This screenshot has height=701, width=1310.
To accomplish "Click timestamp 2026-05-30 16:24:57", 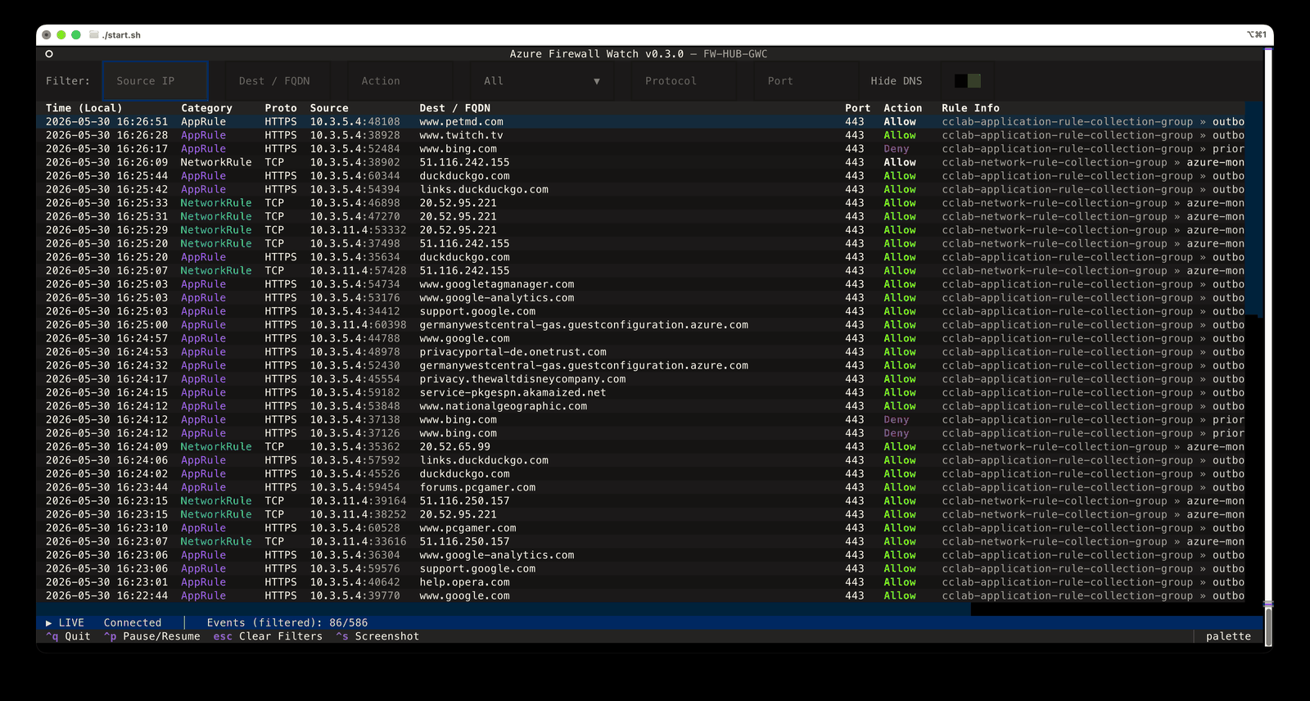I will (x=106, y=338).
